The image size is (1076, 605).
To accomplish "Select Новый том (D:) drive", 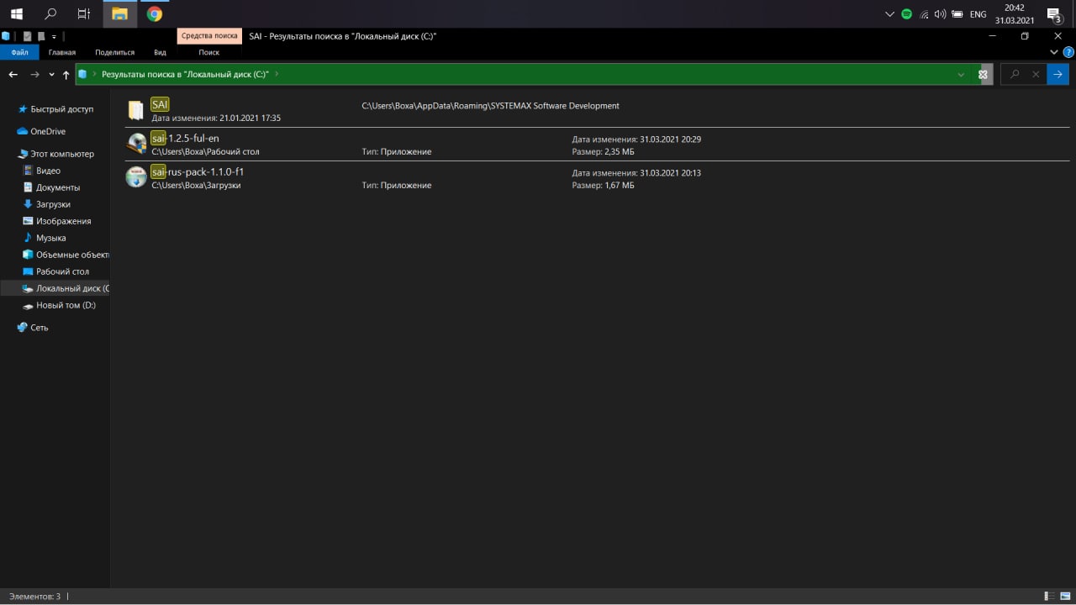I will coord(66,305).
